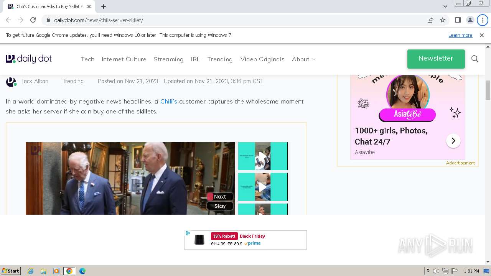Open the Chrome profile avatar menu
Image resolution: width=491 pixels, height=276 pixels.
(470, 20)
